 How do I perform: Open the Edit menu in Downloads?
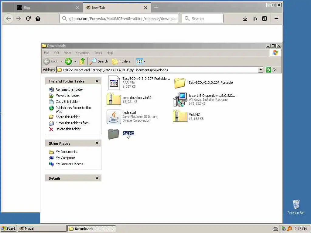coord(56,53)
